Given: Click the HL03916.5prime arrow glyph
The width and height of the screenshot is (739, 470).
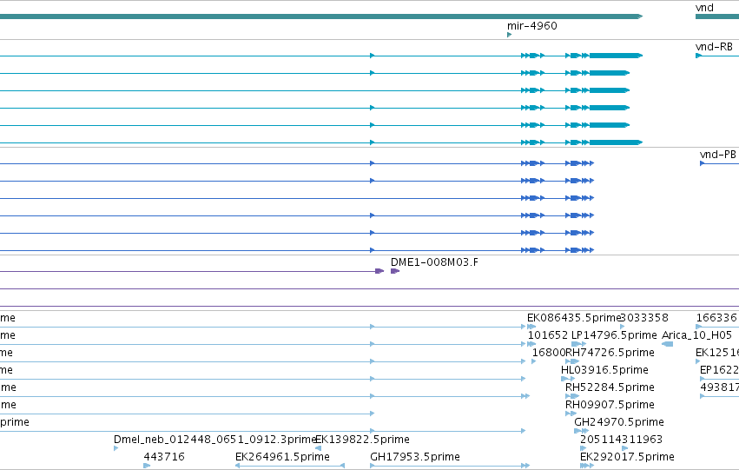Looking at the screenshot, I should click(x=568, y=379).
